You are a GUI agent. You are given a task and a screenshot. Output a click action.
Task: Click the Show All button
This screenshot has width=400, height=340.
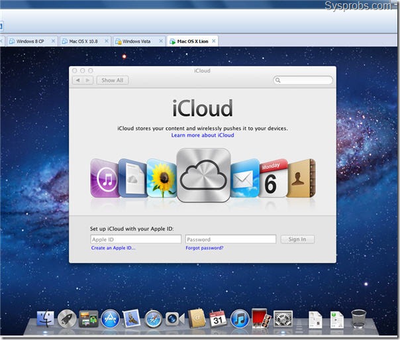(x=112, y=80)
